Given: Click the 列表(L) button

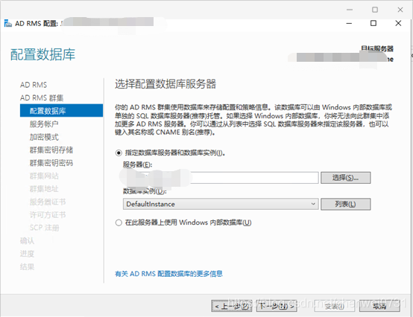Looking at the screenshot, I should tap(345, 204).
